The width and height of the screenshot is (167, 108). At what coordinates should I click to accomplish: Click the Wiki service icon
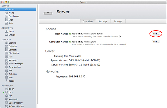click(6, 77)
